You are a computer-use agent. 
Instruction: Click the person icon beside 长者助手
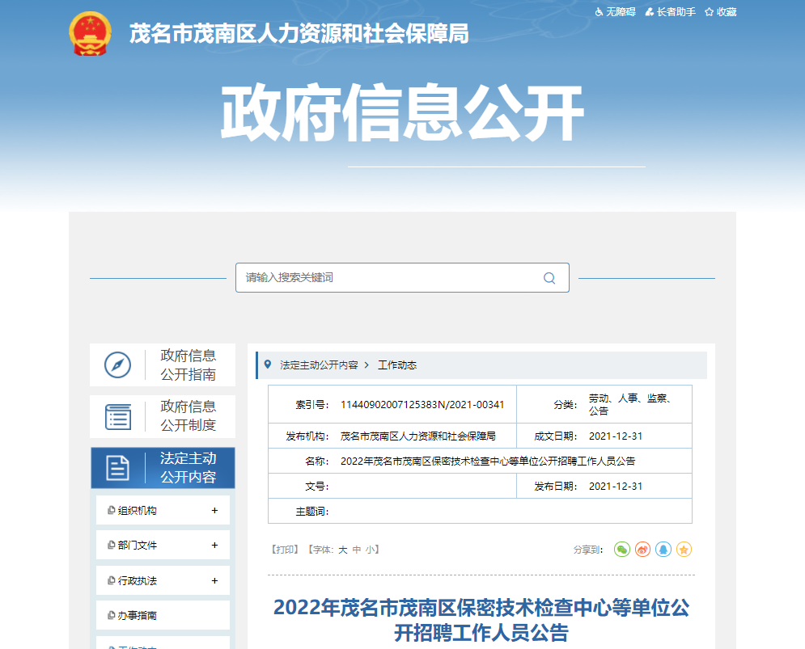click(x=650, y=12)
